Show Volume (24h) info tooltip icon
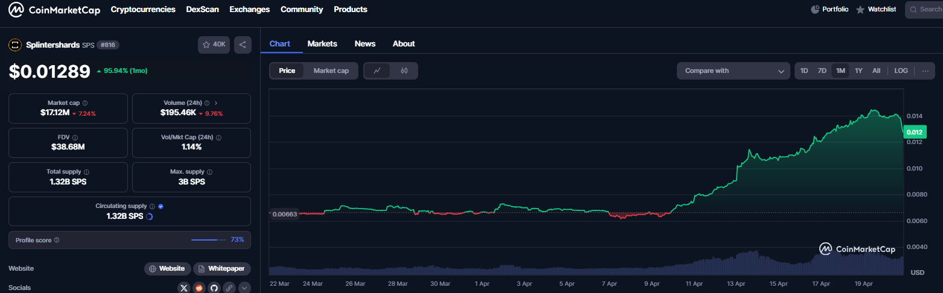Viewport: 943px width, 293px height. click(207, 103)
